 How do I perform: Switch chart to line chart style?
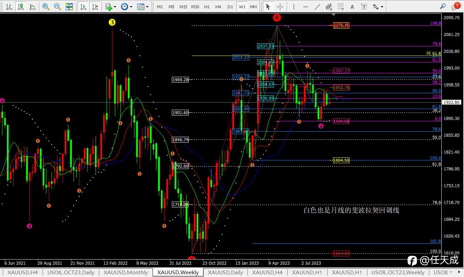pos(32,7)
